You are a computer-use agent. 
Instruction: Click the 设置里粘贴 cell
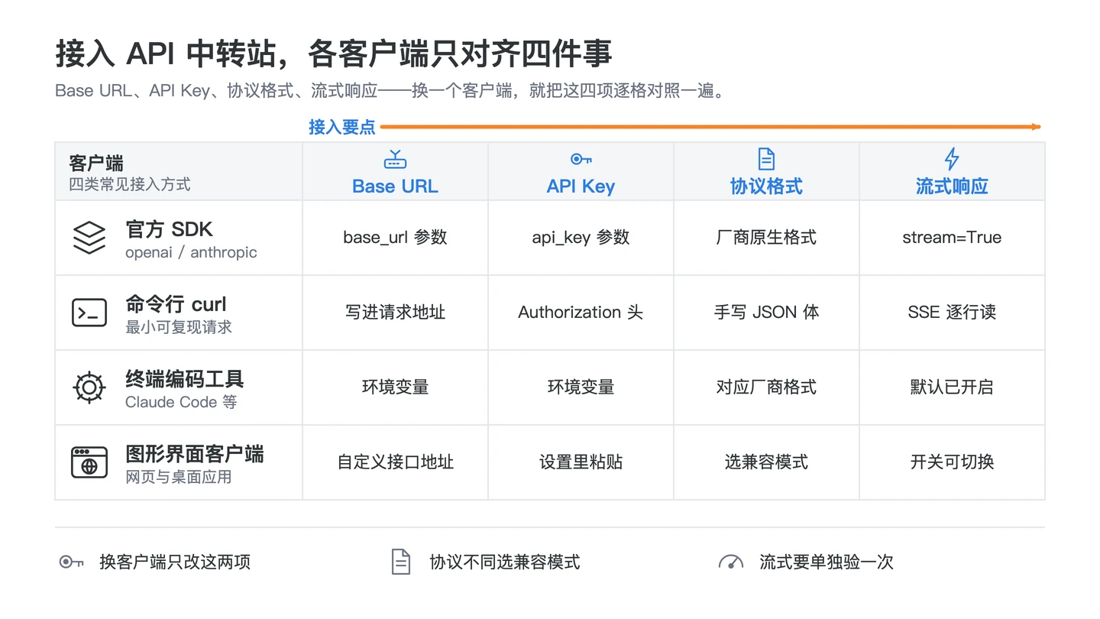coord(581,462)
